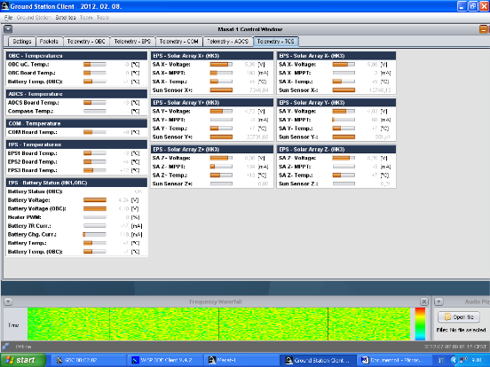Click the waterfall color scale bar

click(420, 324)
